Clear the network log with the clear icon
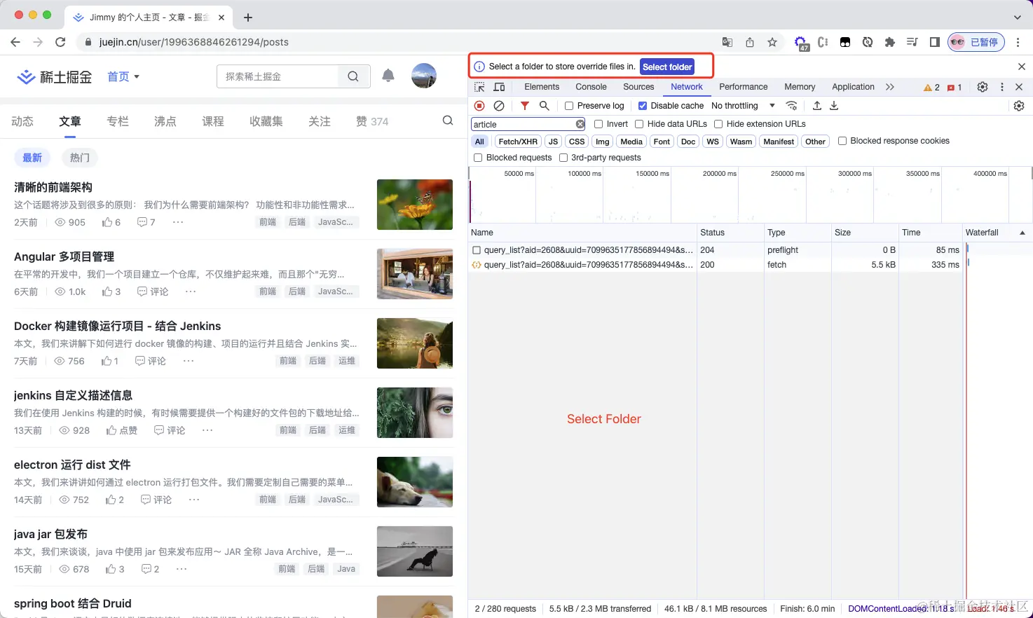Viewport: 1033px width, 618px height. pyautogui.click(x=498, y=105)
